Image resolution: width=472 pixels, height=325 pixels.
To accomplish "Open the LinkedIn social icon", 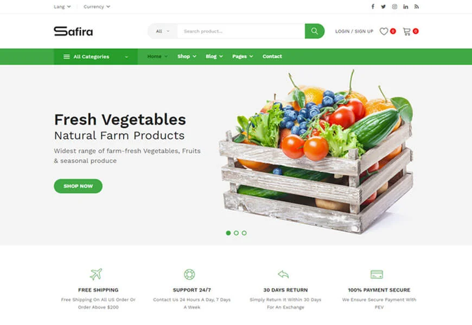I will [405, 6].
